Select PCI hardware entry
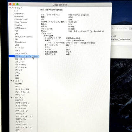Screen dimensions: 132x132 coord(16,31)
